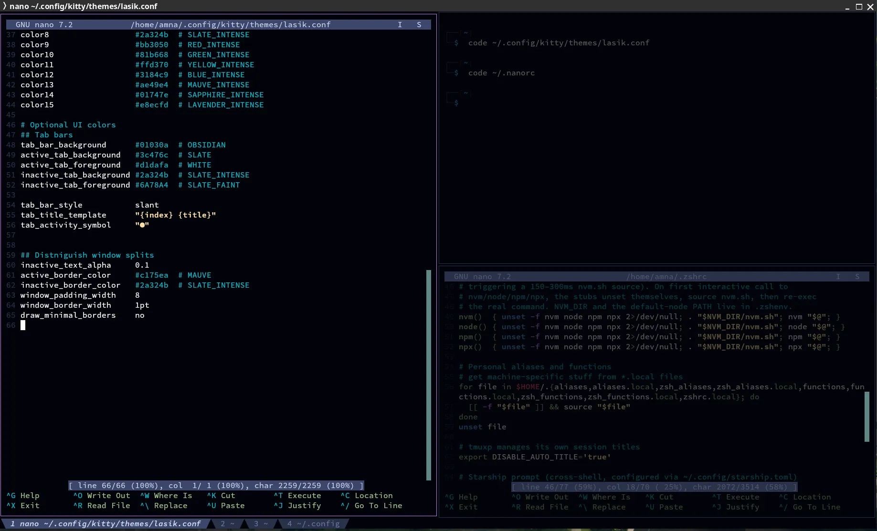This screenshot has width=877, height=531.
Task: Click ^W Where Is in left nano pane
Action: click(x=166, y=495)
